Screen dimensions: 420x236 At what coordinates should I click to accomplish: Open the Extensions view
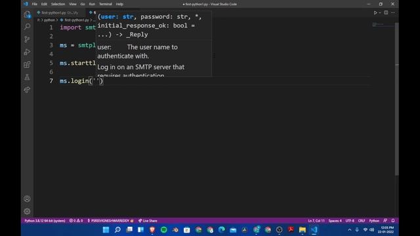click(x=27, y=64)
